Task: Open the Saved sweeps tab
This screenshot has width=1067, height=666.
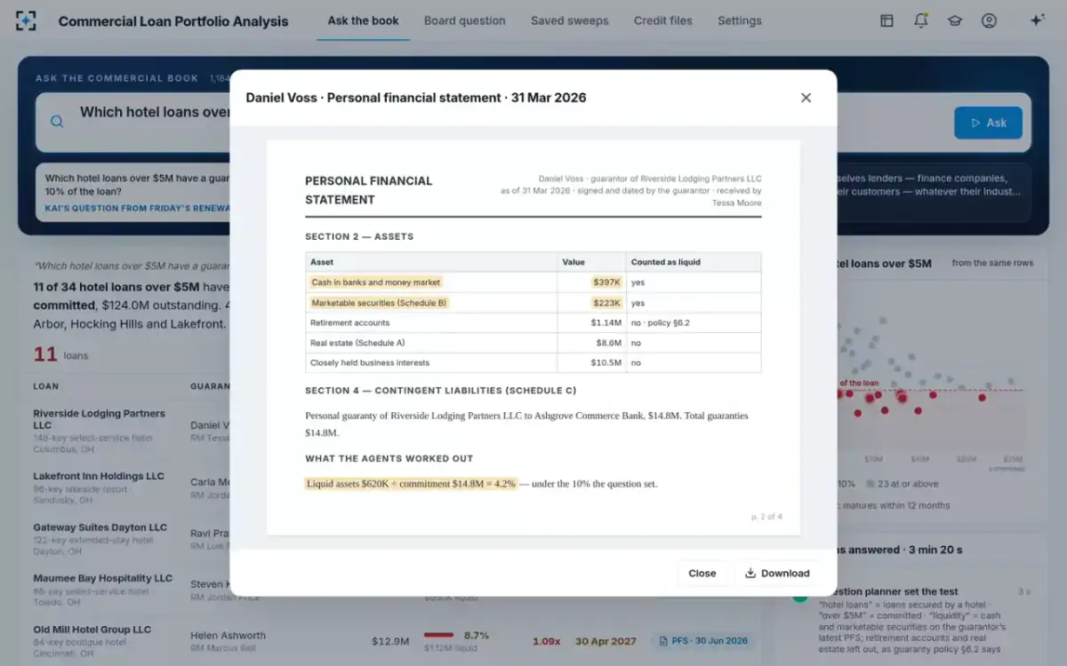Action: click(x=570, y=20)
